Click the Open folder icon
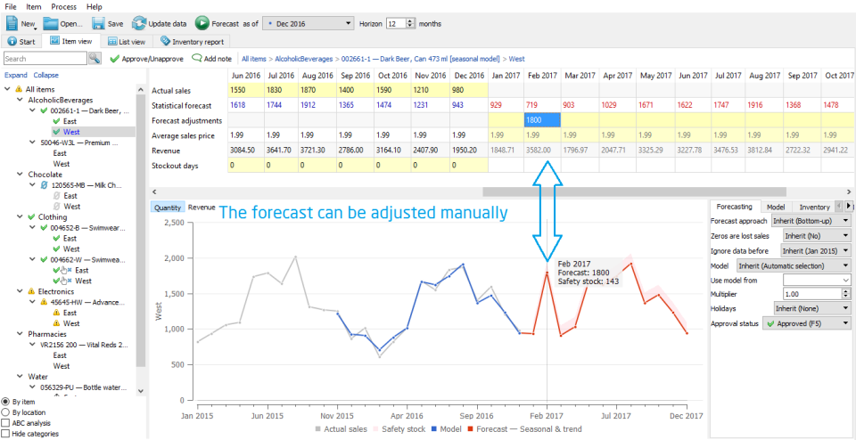Image resolution: width=856 pixels, height=440 pixels. pos(51,23)
